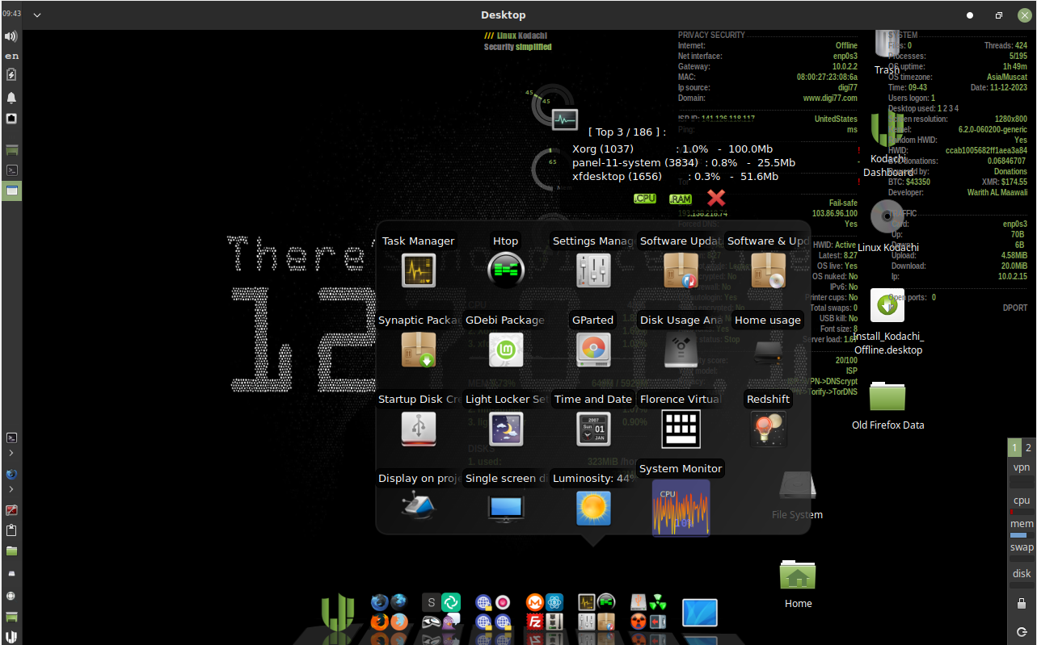Image resolution: width=1037 pixels, height=645 pixels.
Task: Launch Synaptic Package Manager
Action: [x=419, y=350]
